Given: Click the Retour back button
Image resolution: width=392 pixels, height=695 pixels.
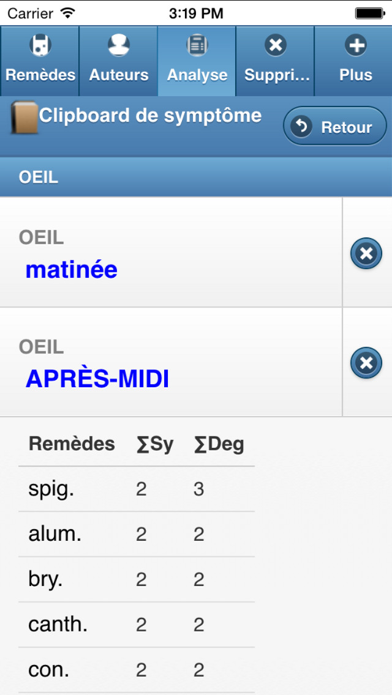Looking at the screenshot, I should pyautogui.click(x=335, y=127).
